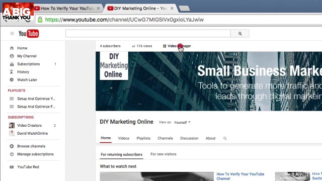Open the YouTube hamburger guide menu
This screenshot has width=322, height=181.
12,34
